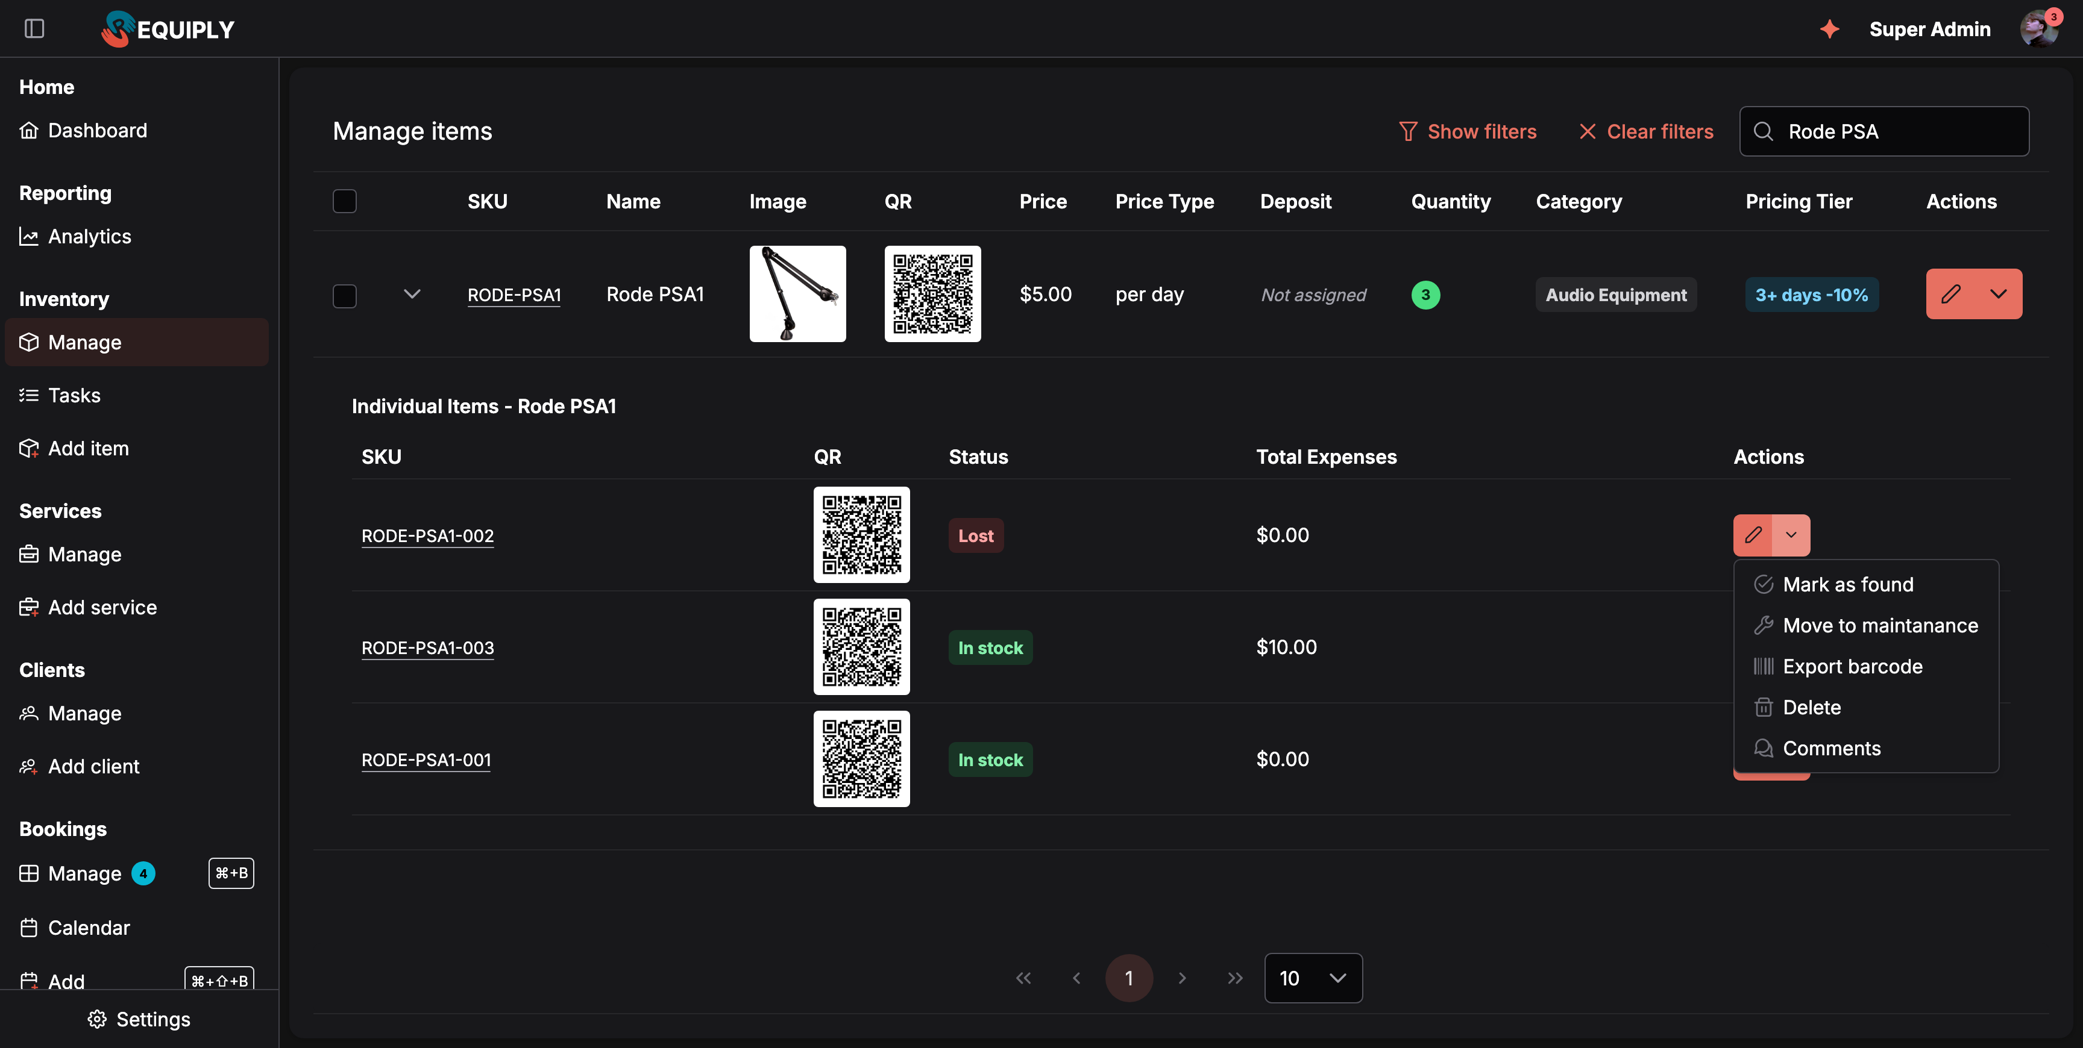Close the actions dropdown for RODE-PSA1-002
The height and width of the screenshot is (1048, 2083).
1791,535
